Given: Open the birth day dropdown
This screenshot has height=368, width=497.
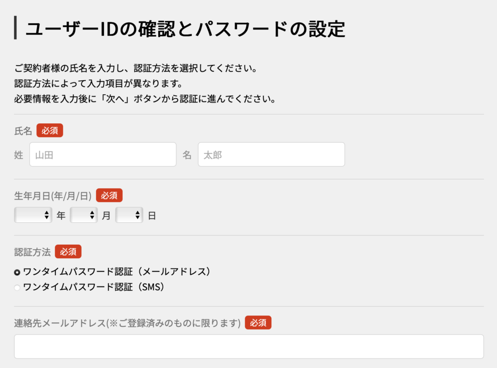Looking at the screenshot, I should click(x=129, y=215).
